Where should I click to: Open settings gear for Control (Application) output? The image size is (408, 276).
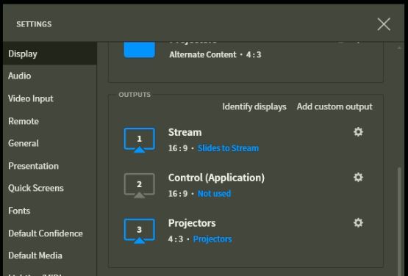point(358,177)
